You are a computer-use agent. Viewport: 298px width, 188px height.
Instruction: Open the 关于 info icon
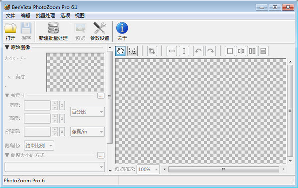(x=122, y=31)
